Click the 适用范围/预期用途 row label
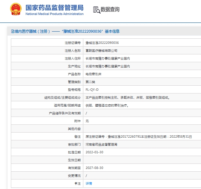Image resolution: width=201 pixels, height=189 pixels. [x=67, y=105]
